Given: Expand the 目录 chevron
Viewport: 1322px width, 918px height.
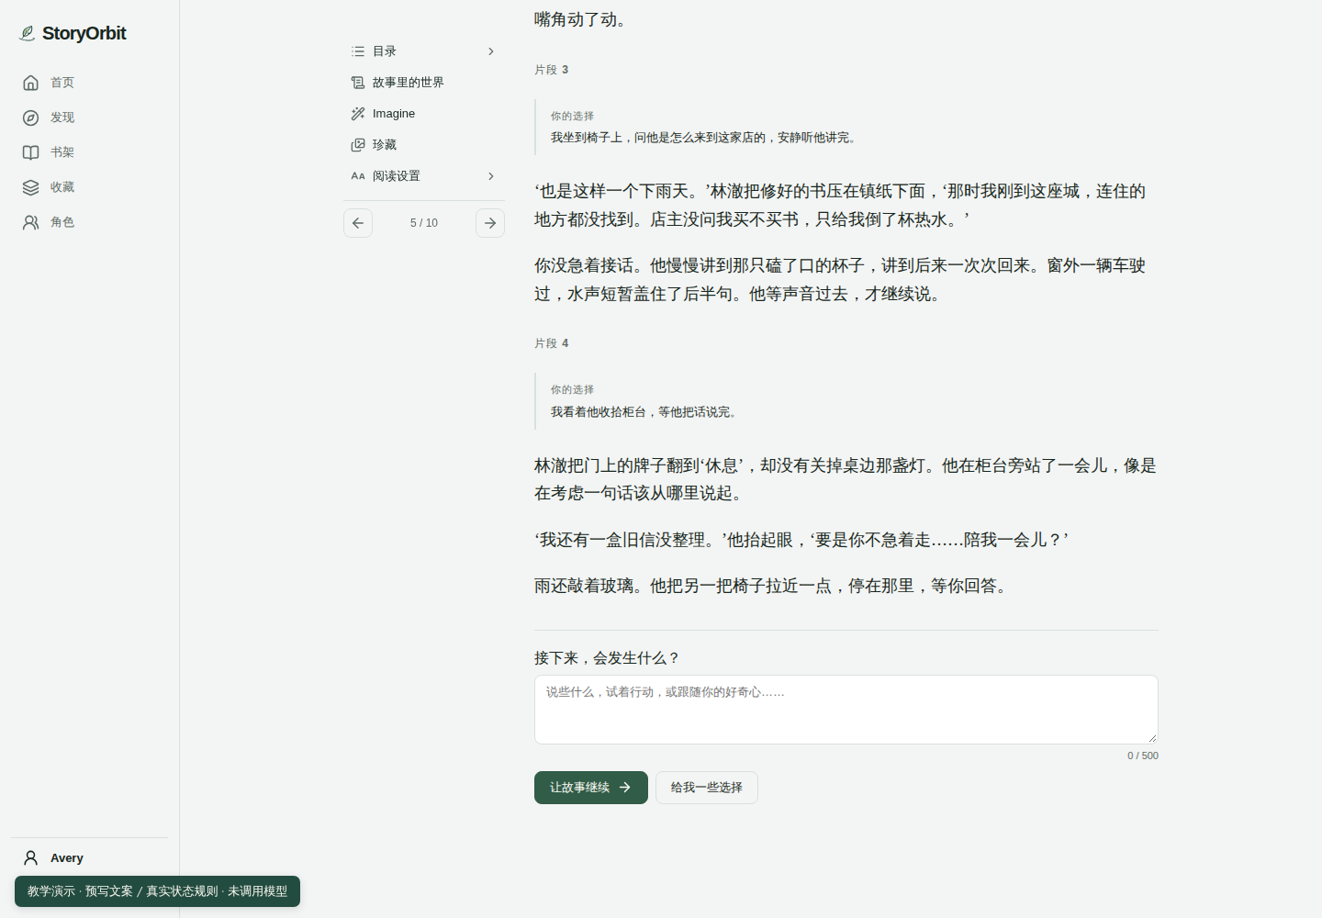Looking at the screenshot, I should click(491, 51).
